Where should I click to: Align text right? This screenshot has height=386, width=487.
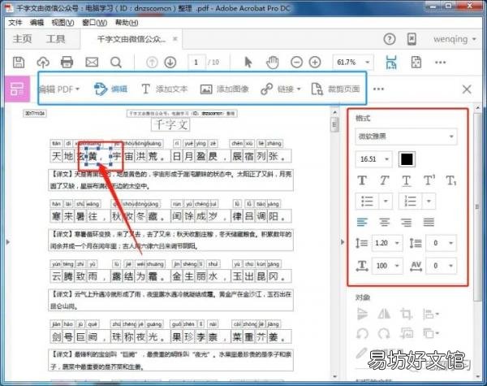tap(407, 222)
